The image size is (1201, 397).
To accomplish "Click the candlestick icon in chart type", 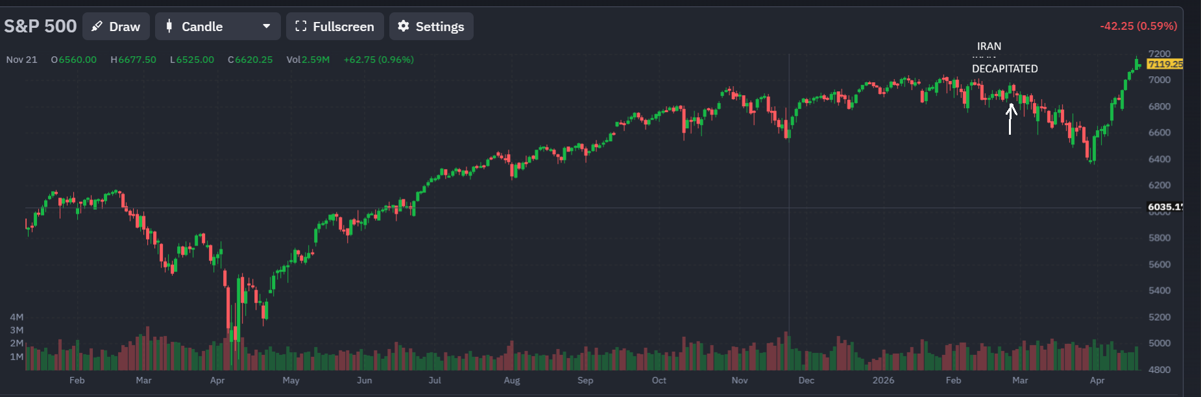I will point(169,27).
